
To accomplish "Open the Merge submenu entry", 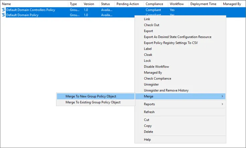I will (180, 96).
